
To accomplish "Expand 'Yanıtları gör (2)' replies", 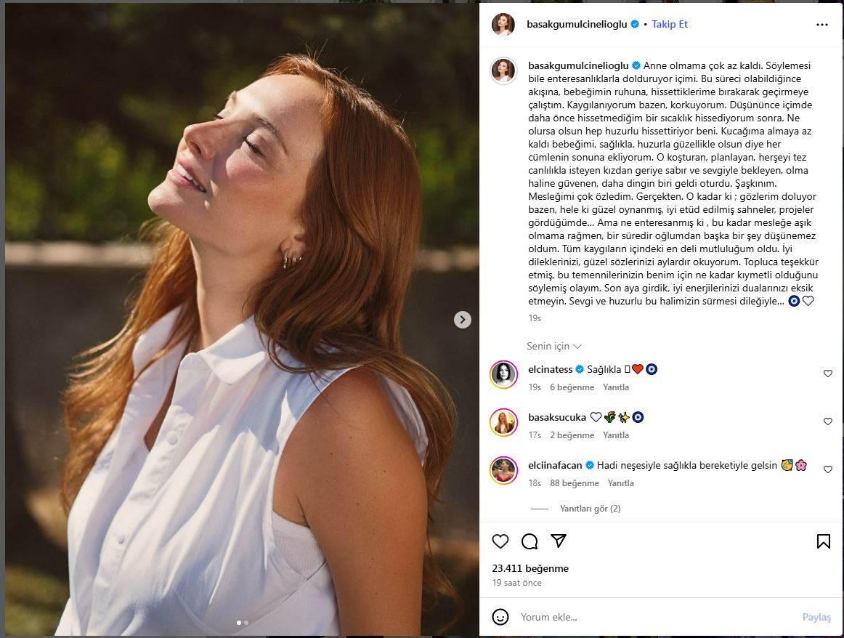I will (x=590, y=509).
